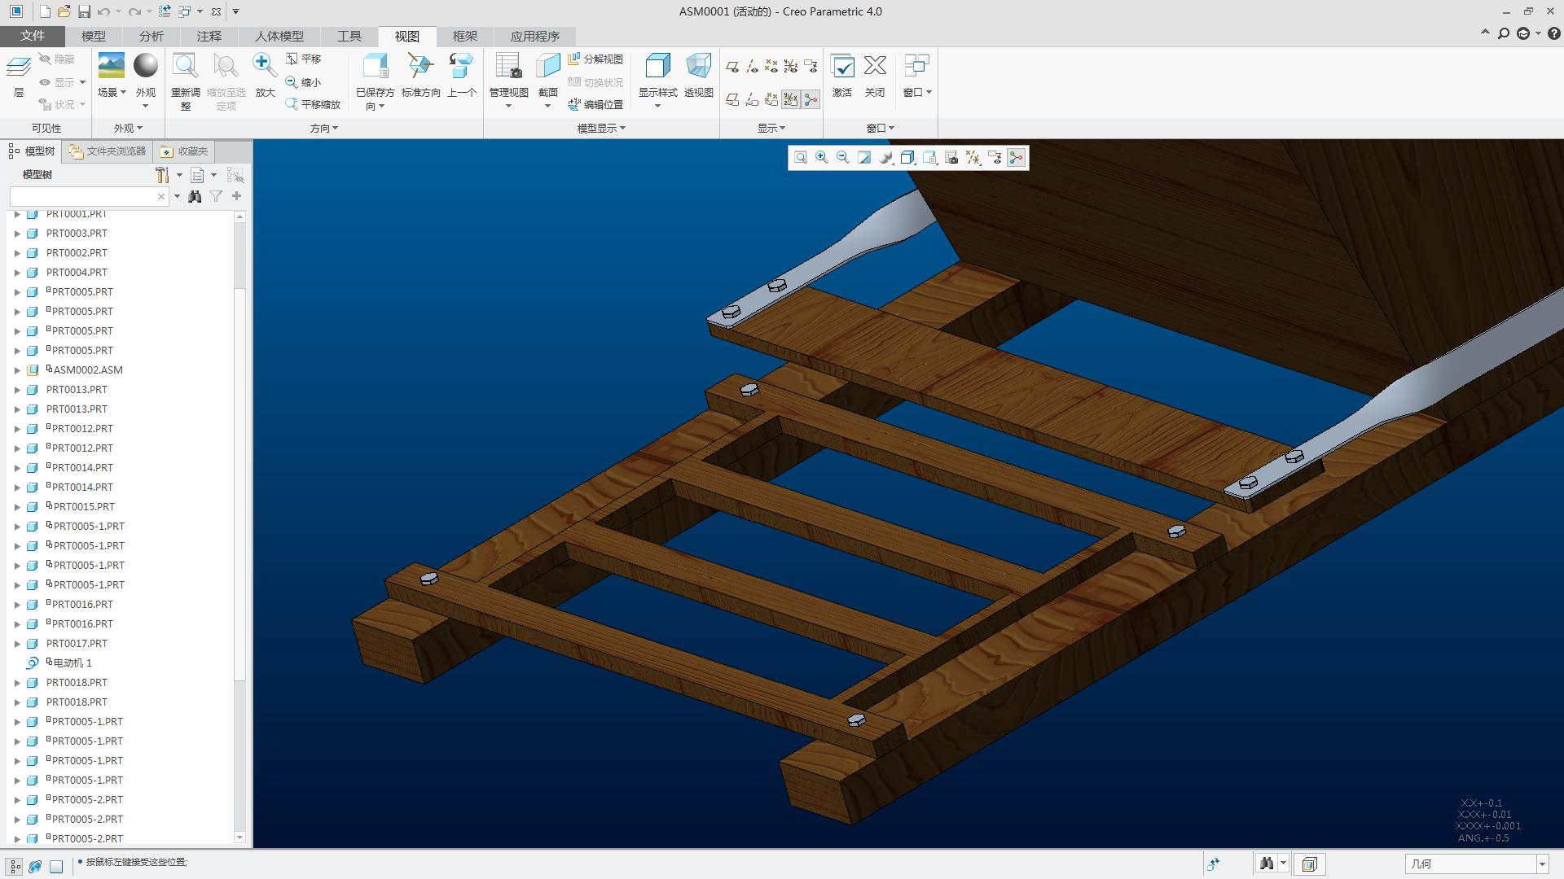Switch to the 工具 ribbon tab
Image resolution: width=1564 pixels, height=879 pixels.
[x=349, y=36]
